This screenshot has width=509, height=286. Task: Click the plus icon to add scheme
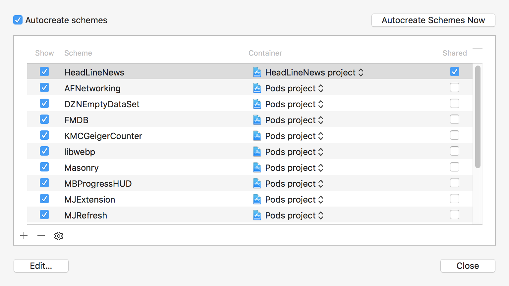pos(24,236)
